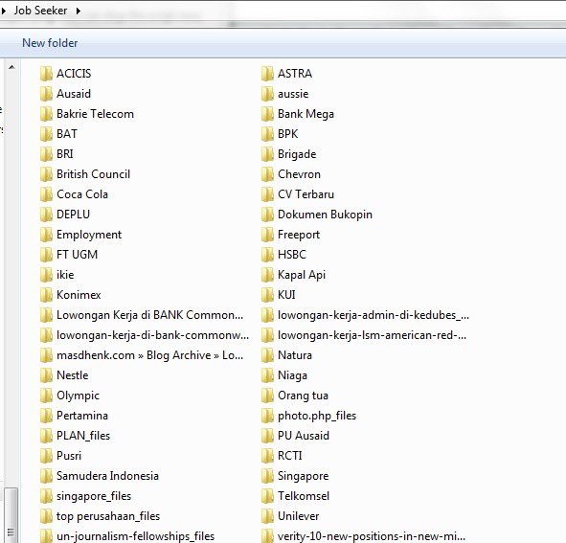The width and height of the screenshot is (566, 543).
Task: Select the Brigade folder icon
Action: (x=267, y=154)
